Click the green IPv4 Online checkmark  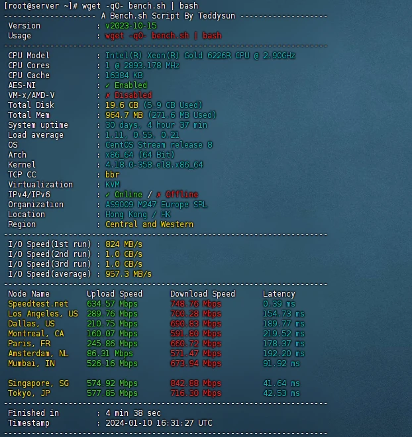[x=109, y=195]
